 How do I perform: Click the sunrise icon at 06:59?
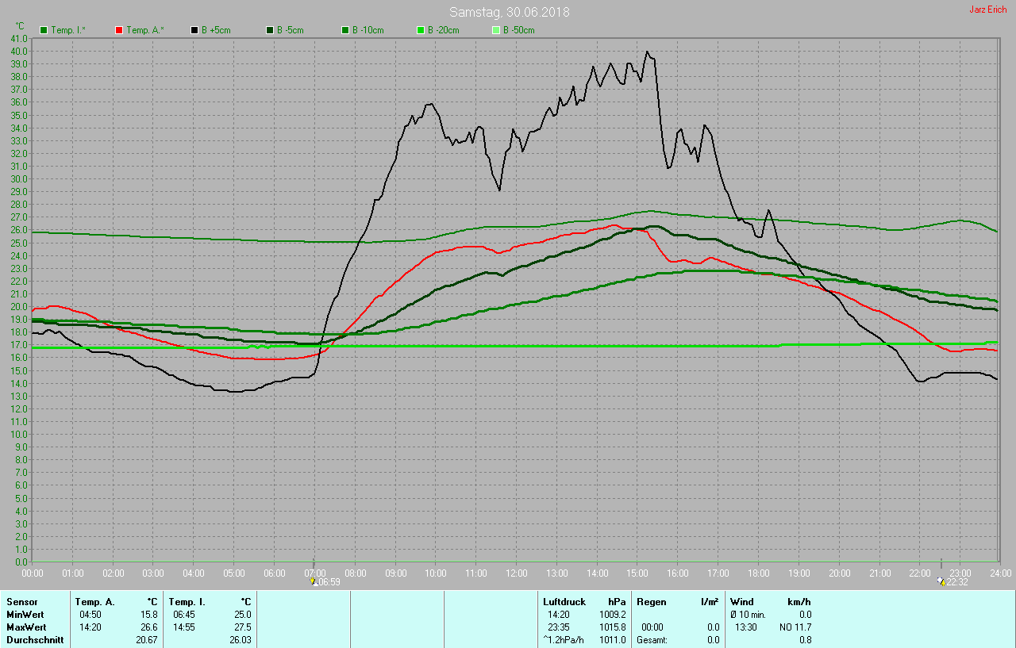click(x=314, y=581)
